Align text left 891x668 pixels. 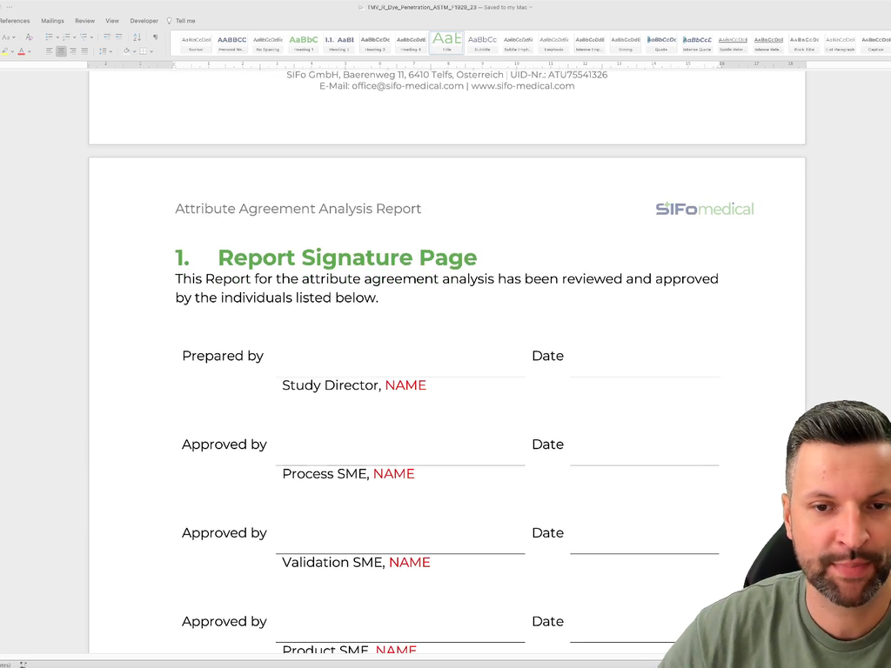[x=49, y=51]
